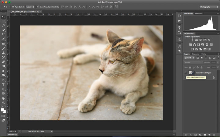Open the Mini Bridge panel

(x=13, y=134)
